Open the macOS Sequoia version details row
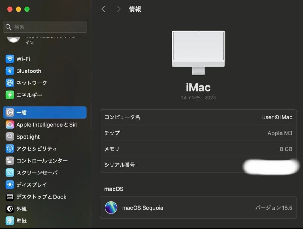 coord(198,208)
